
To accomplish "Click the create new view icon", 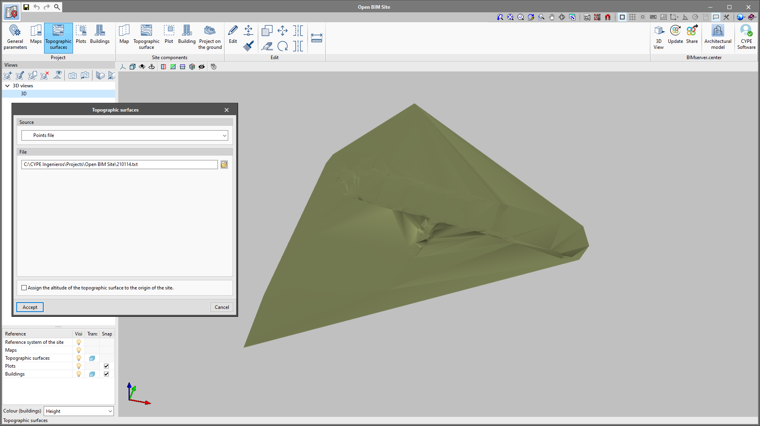I will pyautogui.click(x=8, y=75).
